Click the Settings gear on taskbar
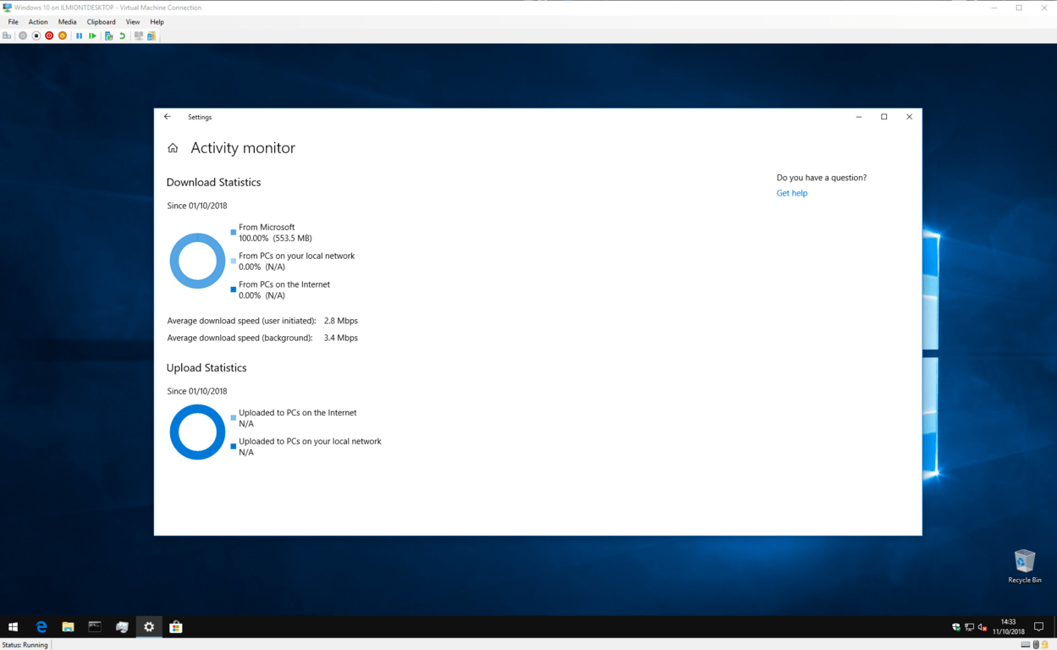This screenshot has height=650, width=1057. 149,627
